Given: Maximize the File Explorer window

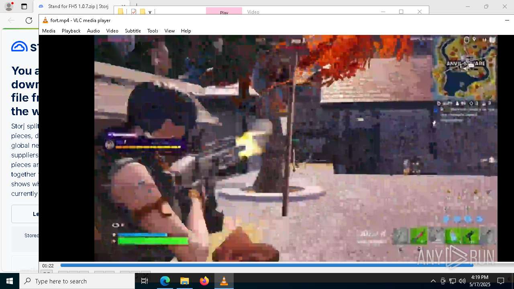Looking at the screenshot, I should click(x=401, y=12).
